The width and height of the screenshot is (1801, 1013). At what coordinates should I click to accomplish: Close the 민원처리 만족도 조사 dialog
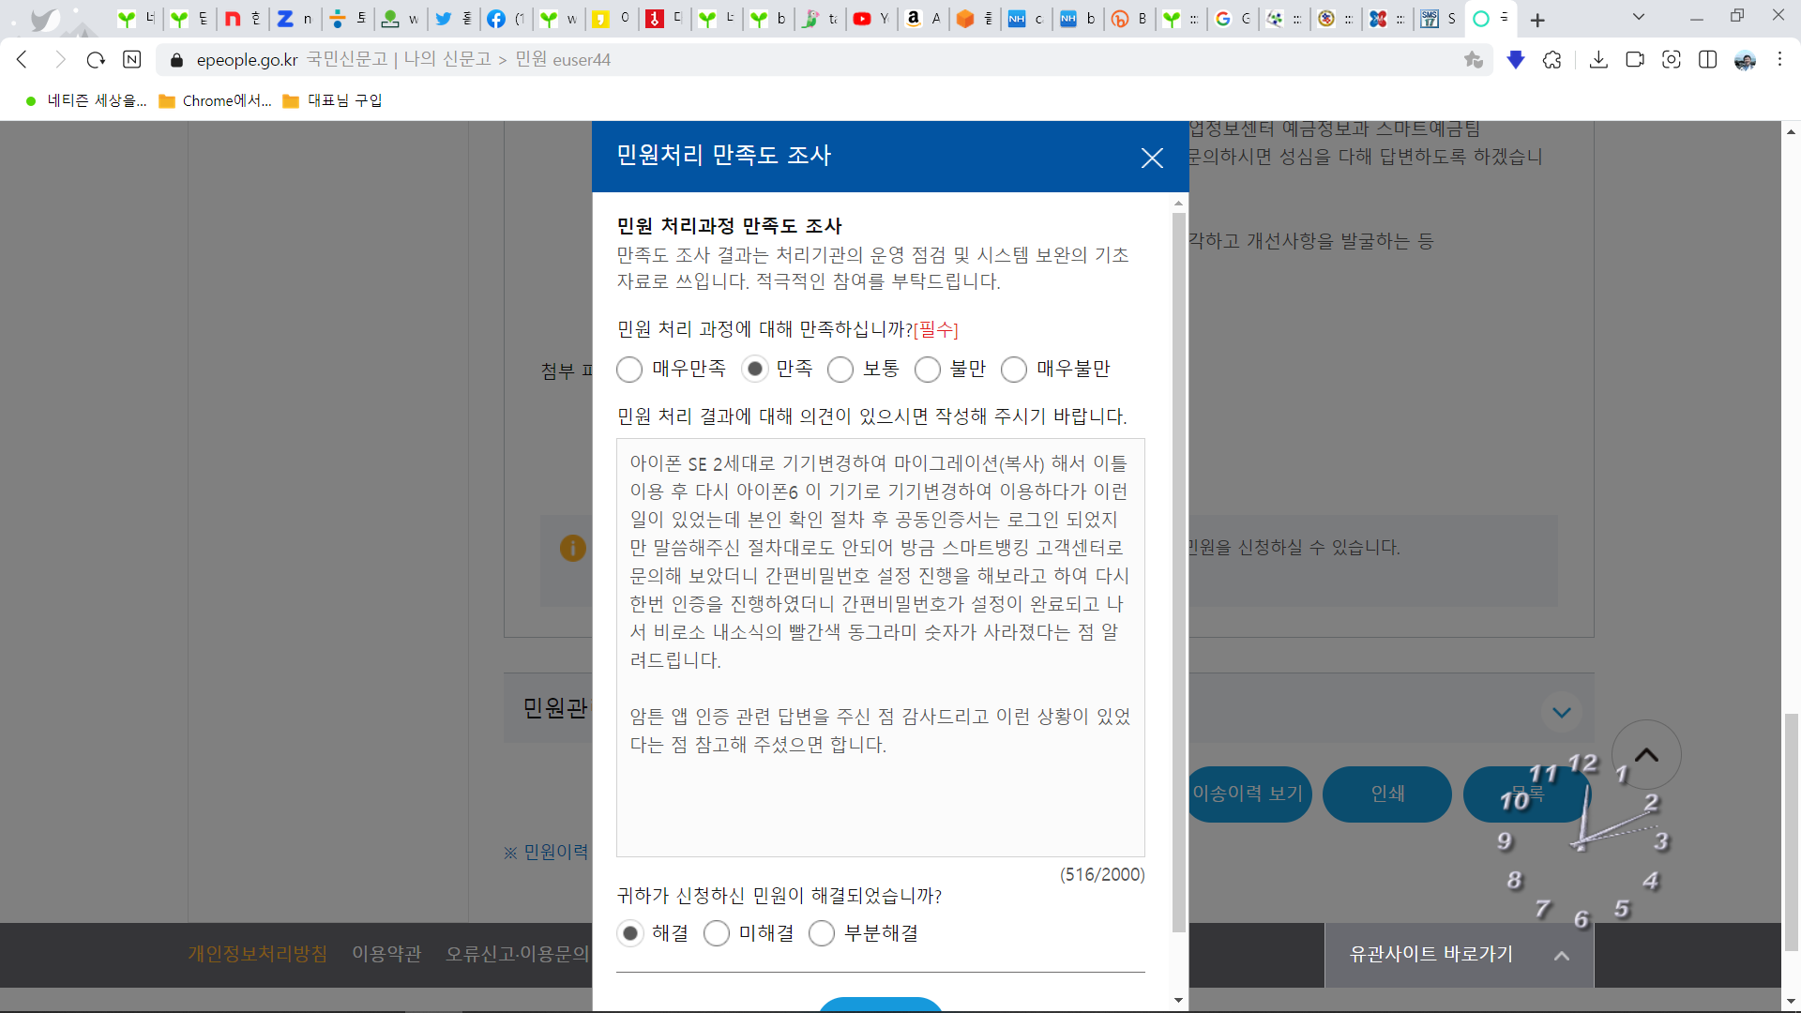(x=1152, y=158)
